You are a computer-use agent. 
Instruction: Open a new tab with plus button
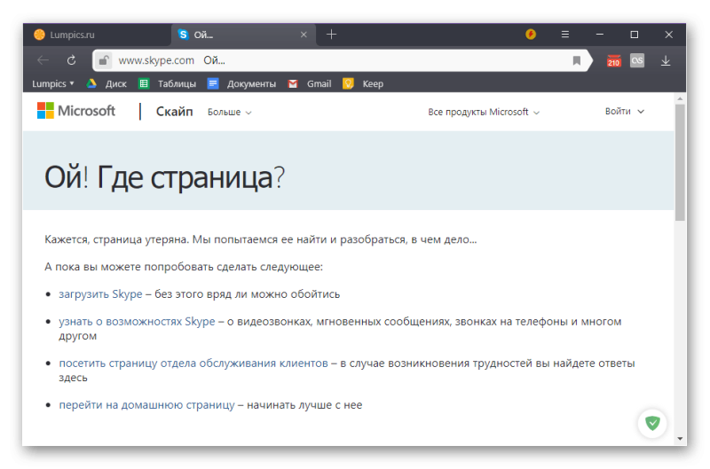coord(331,35)
